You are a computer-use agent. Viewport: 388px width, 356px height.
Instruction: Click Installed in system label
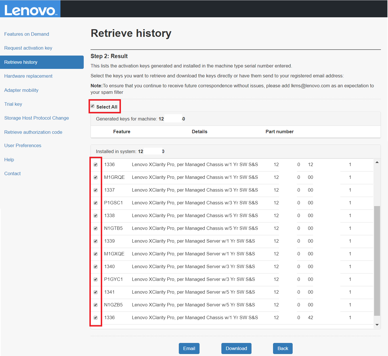click(x=116, y=151)
